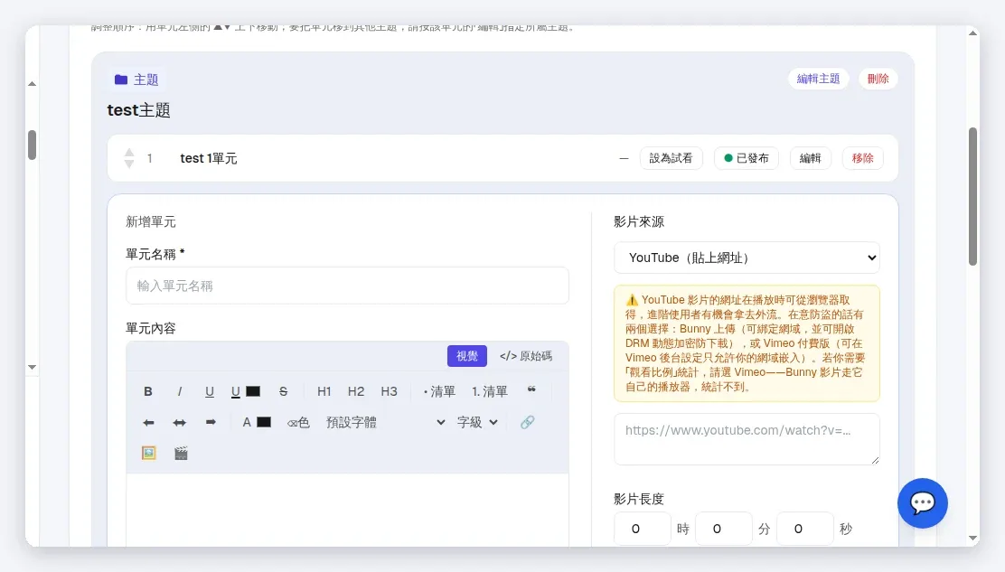The height and width of the screenshot is (572, 1005).
Task: Align text right with the right arrow
Action: coord(211,423)
